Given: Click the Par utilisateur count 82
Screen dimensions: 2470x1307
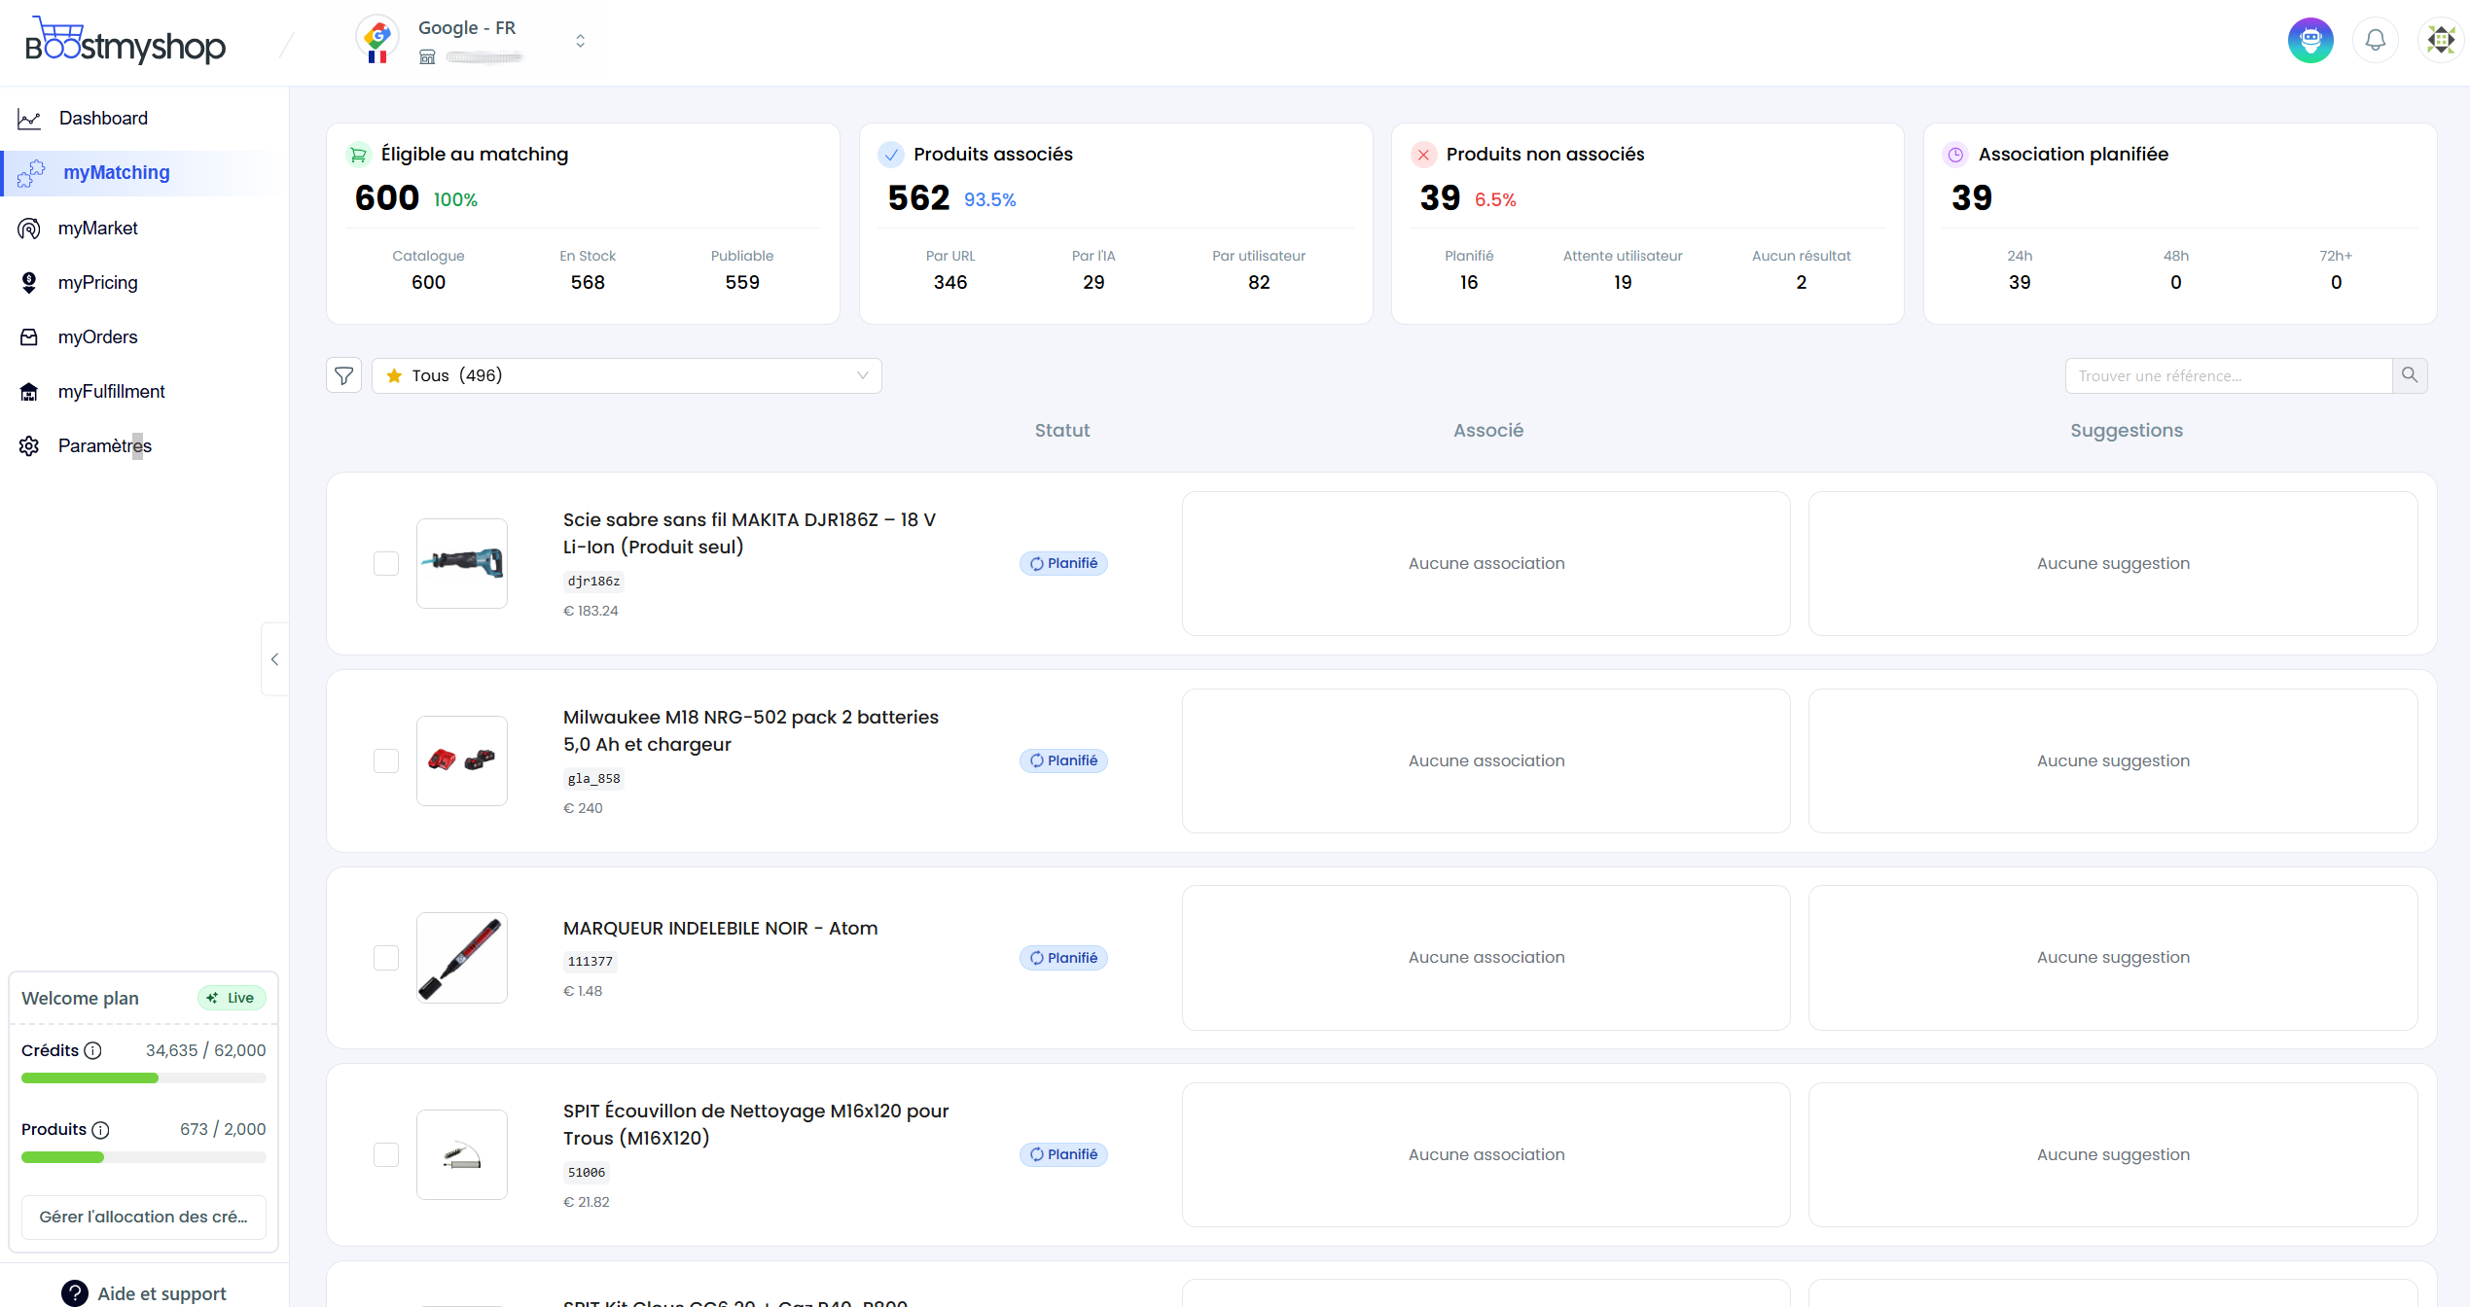Looking at the screenshot, I should point(1259,283).
